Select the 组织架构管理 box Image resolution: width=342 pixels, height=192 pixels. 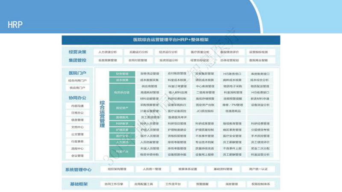[x=117, y=169]
